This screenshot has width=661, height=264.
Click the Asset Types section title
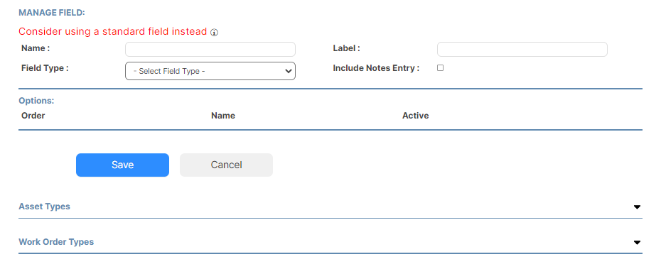(44, 207)
